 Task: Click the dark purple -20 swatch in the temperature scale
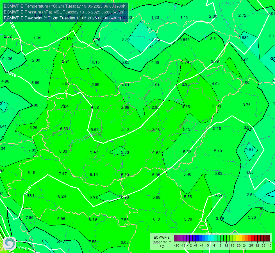tap(176, 238)
